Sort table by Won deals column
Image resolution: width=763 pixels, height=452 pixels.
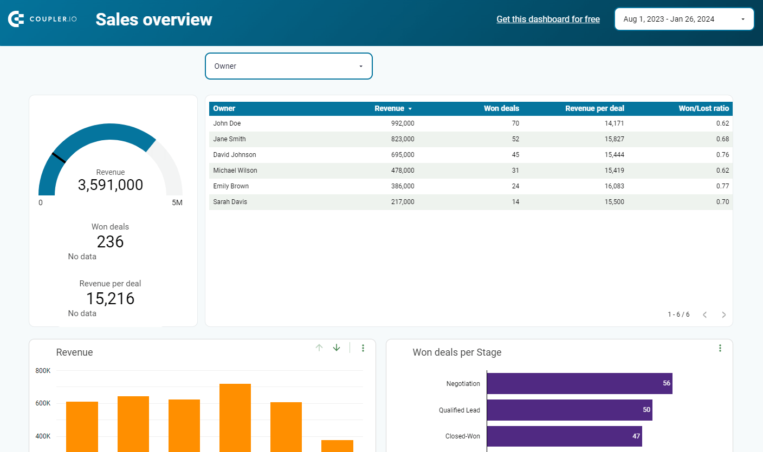click(x=501, y=108)
